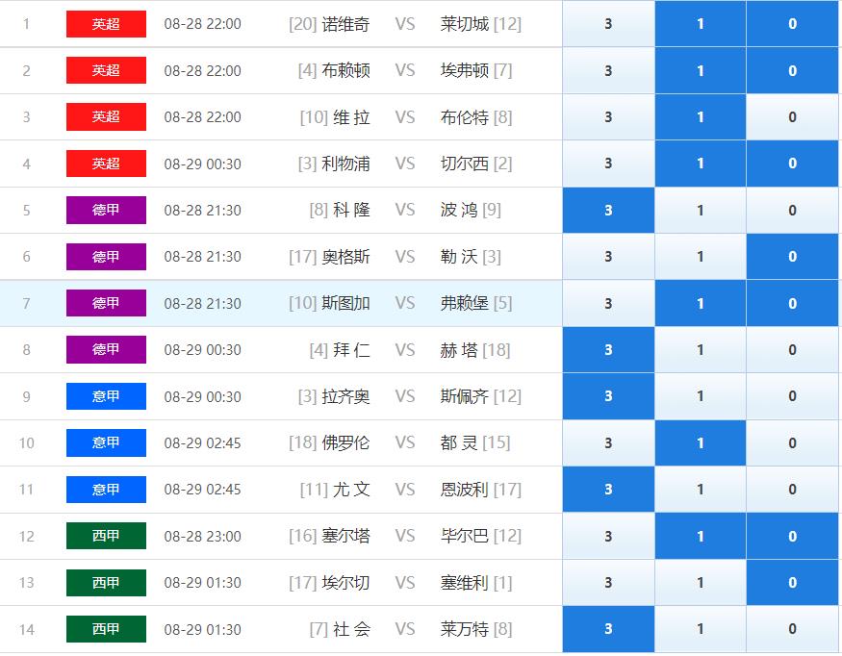842x656 pixels.
Task: Open team 利物浦
Action: tap(345, 164)
